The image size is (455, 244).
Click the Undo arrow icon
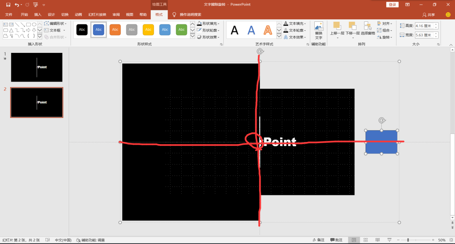point(17,5)
